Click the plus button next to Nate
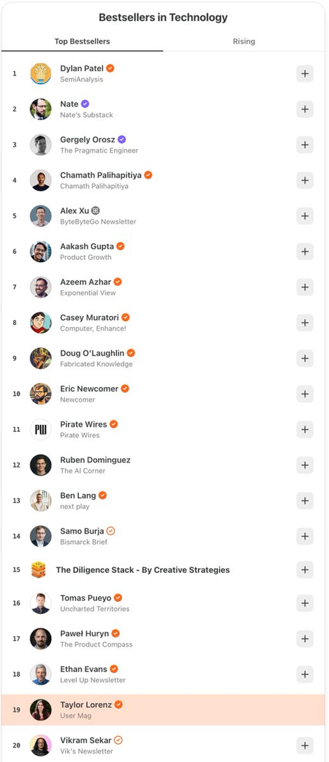The image size is (329, 762). 305,109
